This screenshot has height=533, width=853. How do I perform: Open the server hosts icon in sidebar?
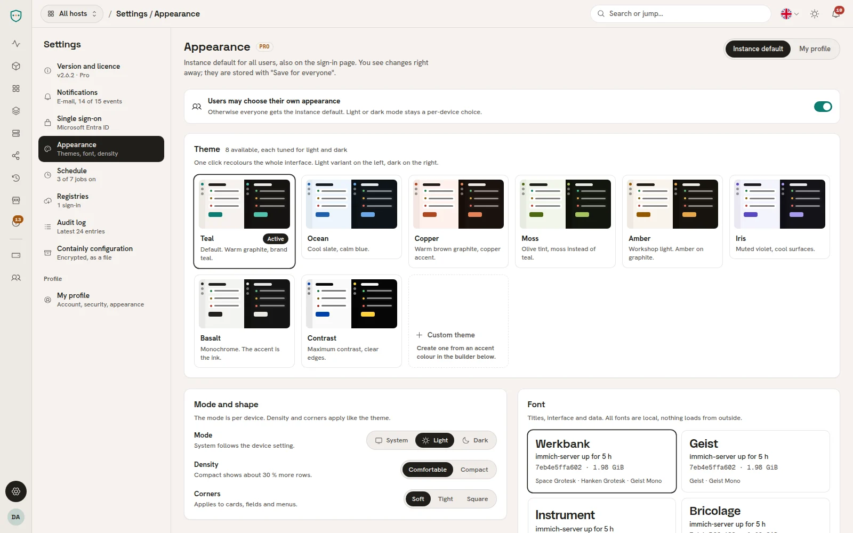[16, 133]
